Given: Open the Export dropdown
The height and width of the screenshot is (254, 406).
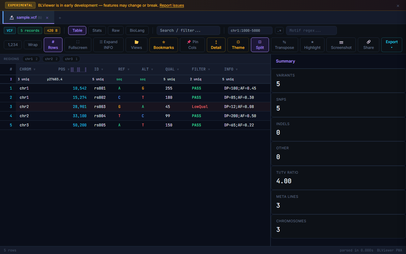Looking at the screenshot, I should click(391, 44).
